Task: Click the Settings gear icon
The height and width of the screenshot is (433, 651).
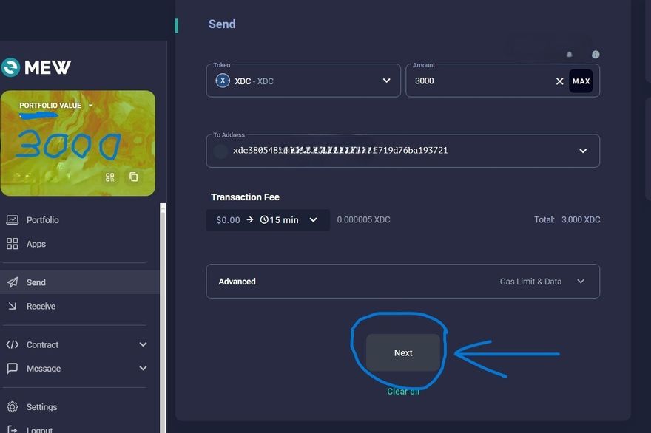Action: click(12, 407)
